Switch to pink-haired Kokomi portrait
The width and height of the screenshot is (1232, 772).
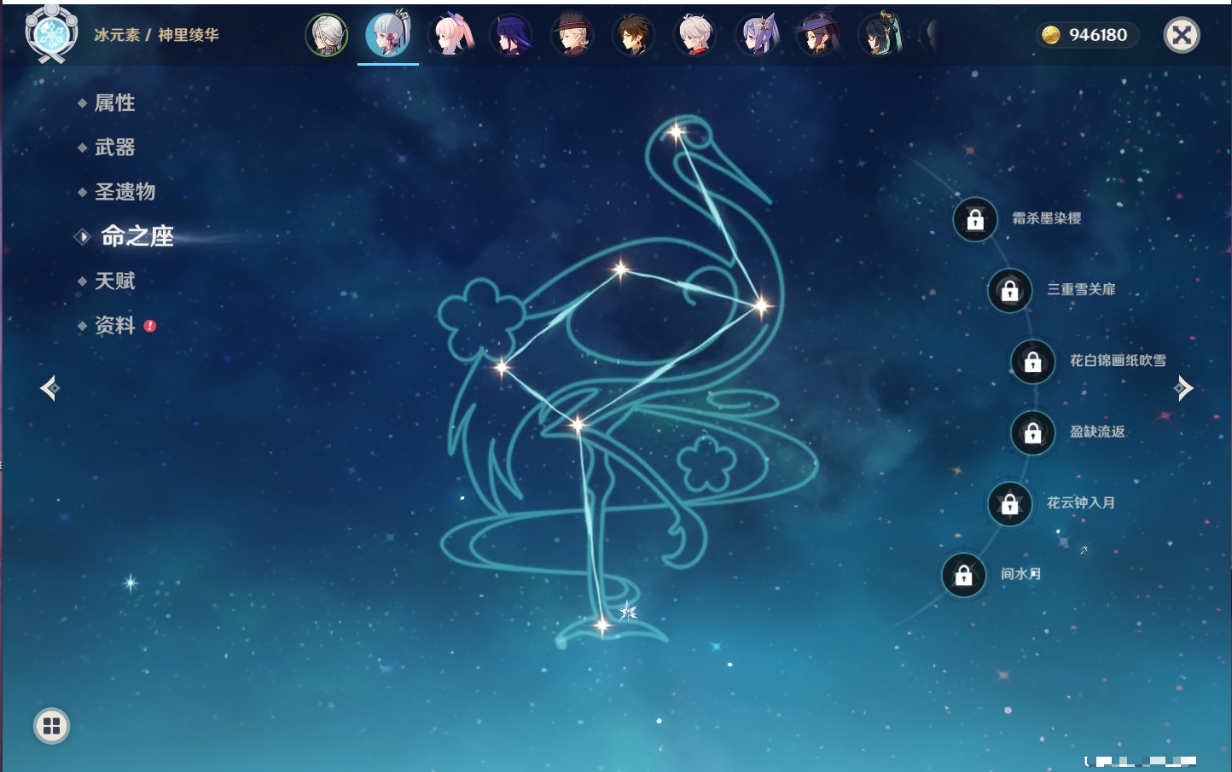(x=450, y=35)
